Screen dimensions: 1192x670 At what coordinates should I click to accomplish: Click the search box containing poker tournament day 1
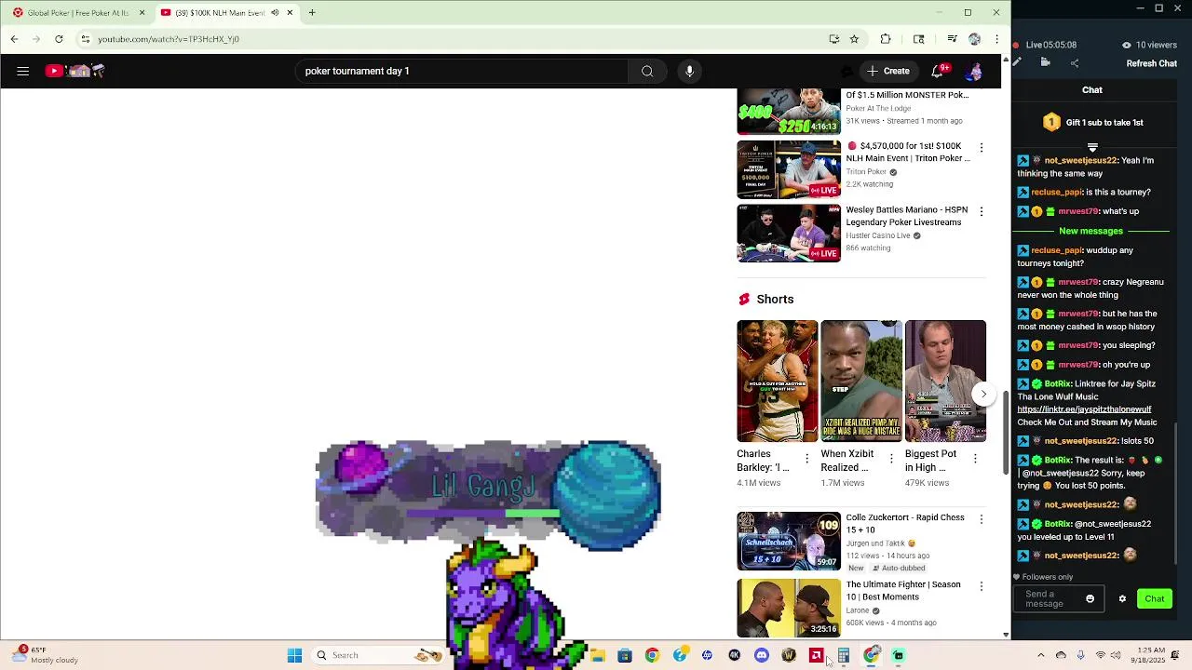point(461,71)
